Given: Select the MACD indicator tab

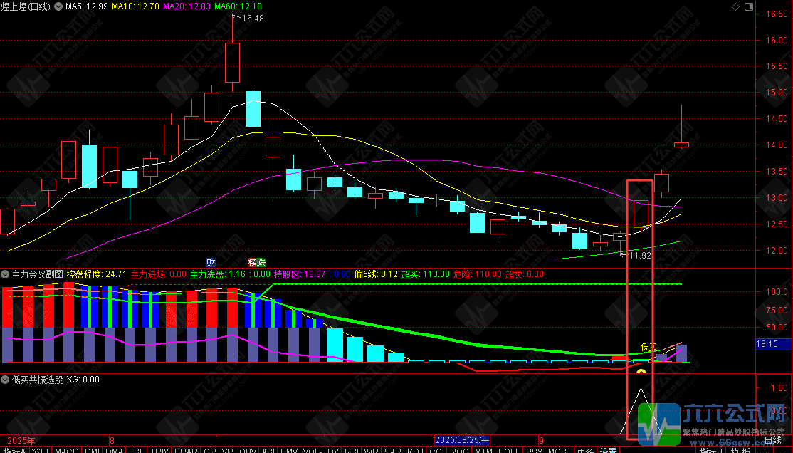Looking at the screenshot, I should [66, 450].
